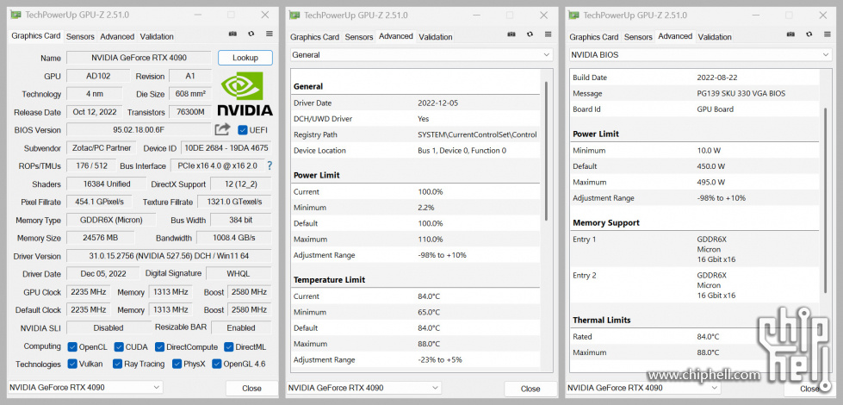Toggle the PhysX checkbox
Image resolution: width=843 pixels, height=405 pixels.
tap(177, 364)
